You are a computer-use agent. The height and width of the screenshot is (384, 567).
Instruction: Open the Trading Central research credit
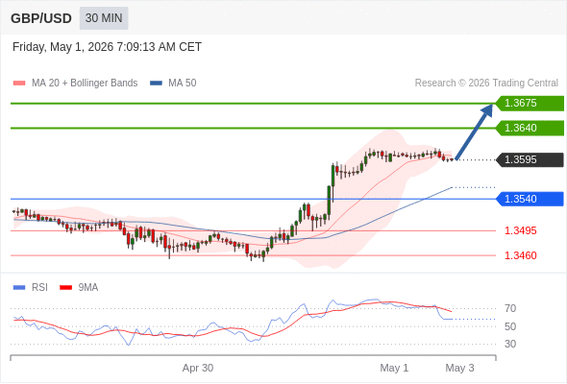(x=486, y=84)
